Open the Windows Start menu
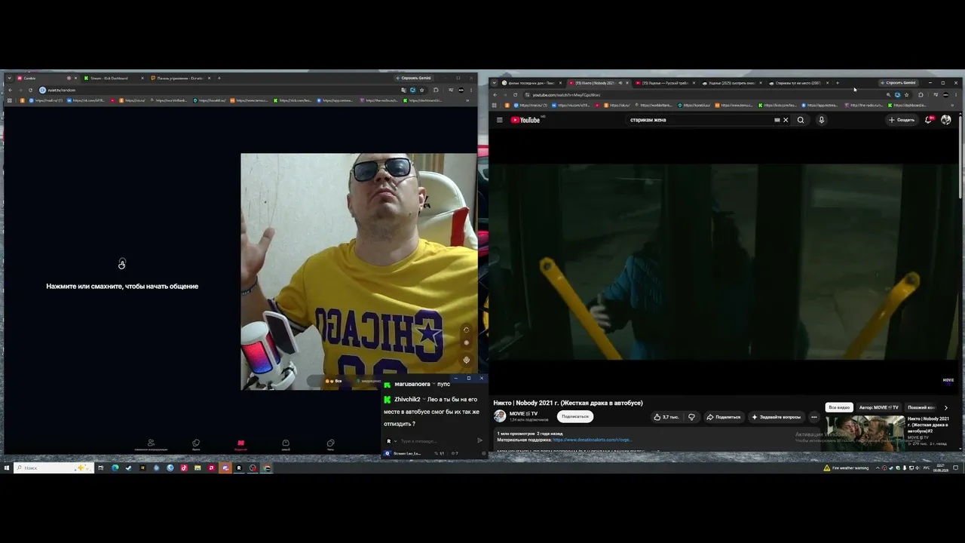Screen dimensions: 965x543 (x=7, y=468)
